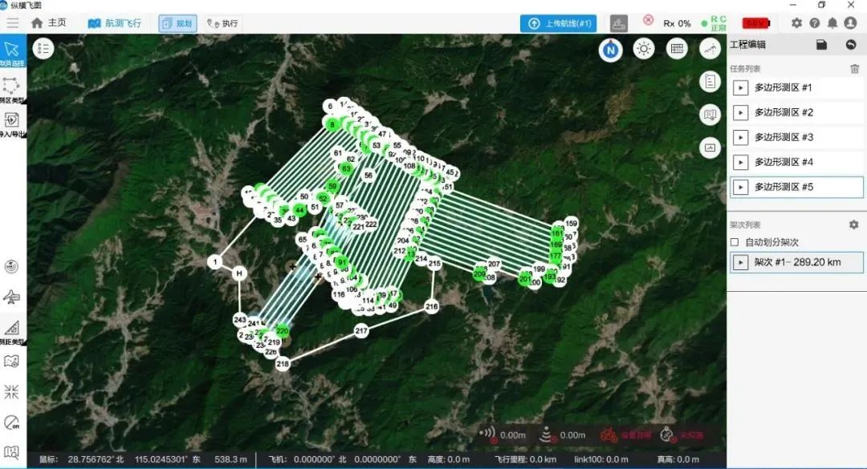
Task: Click the document report icon on map
Action: point(710,82)
